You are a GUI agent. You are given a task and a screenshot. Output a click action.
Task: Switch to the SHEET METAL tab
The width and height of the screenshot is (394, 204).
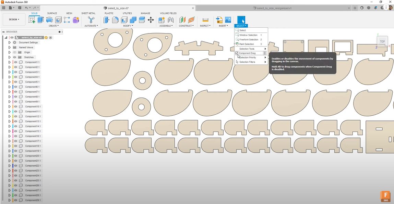(88, 13)
